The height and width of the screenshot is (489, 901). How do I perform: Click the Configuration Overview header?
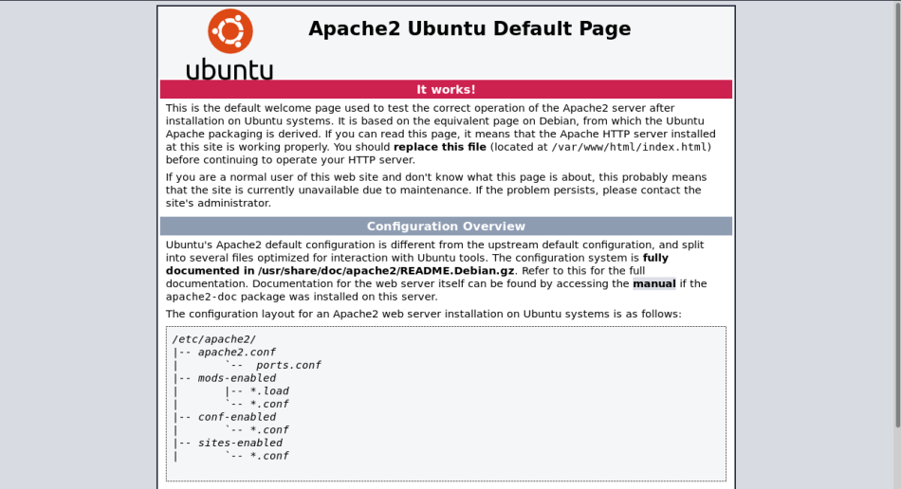(446, 226)
